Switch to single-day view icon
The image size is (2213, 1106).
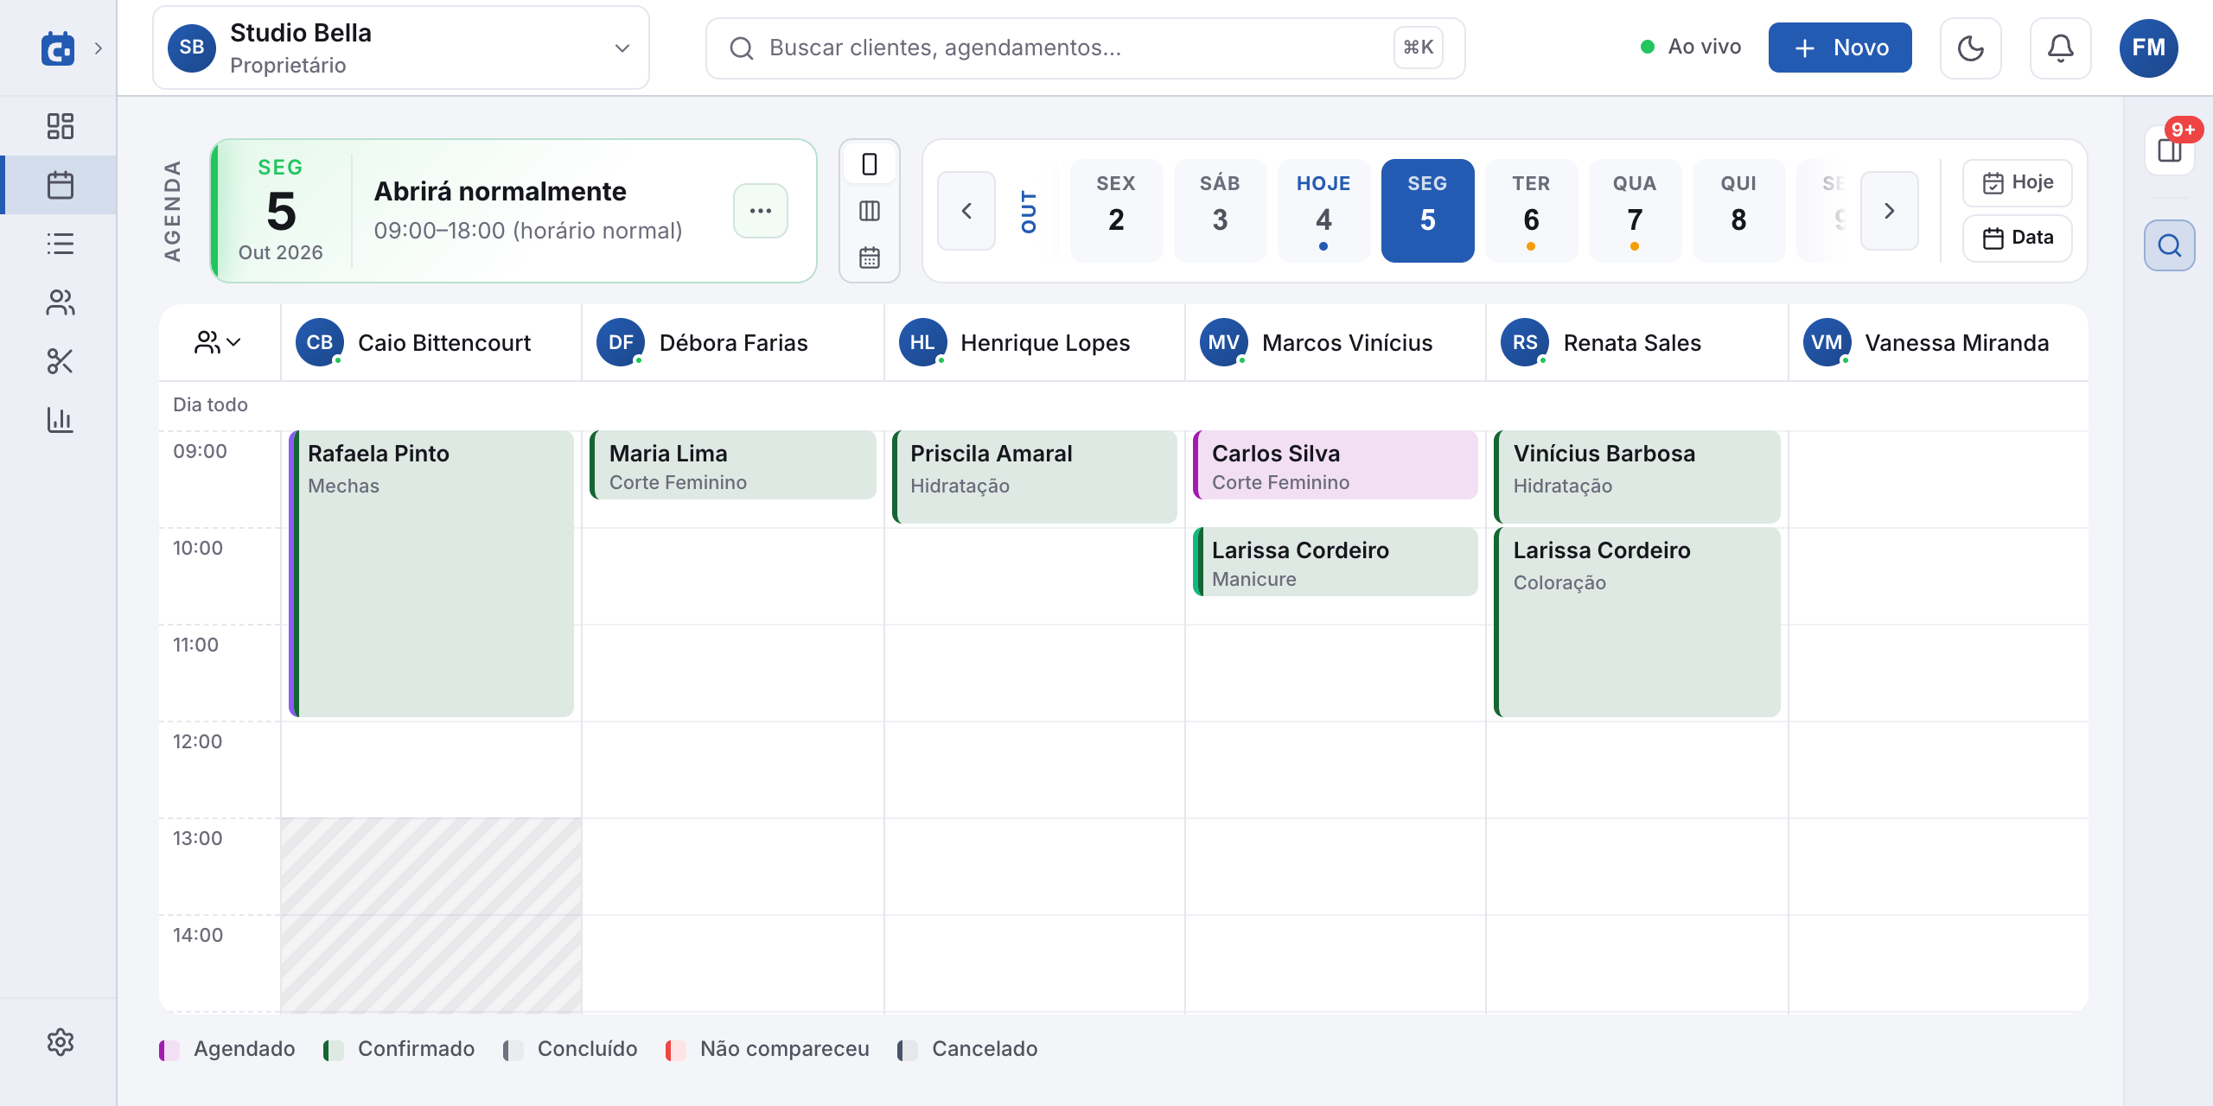(x=870, y=164)
